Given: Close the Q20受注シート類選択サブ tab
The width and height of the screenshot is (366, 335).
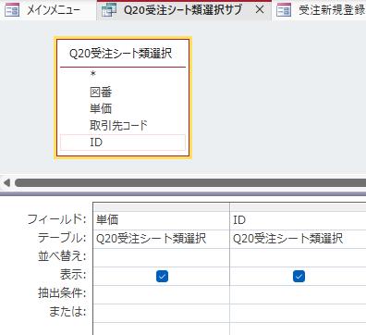Looking at the screenshot, I should [260, 10].
